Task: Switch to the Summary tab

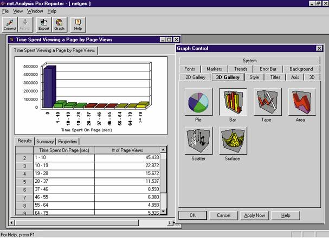Action: (45, 142)
